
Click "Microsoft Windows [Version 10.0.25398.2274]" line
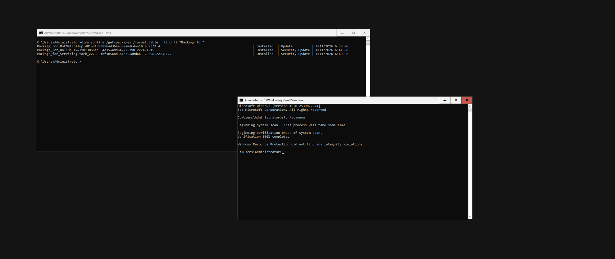tap(279, 106)
